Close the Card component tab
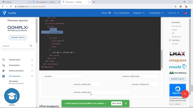Screen dimensions: 193x108 coord(59,2)
